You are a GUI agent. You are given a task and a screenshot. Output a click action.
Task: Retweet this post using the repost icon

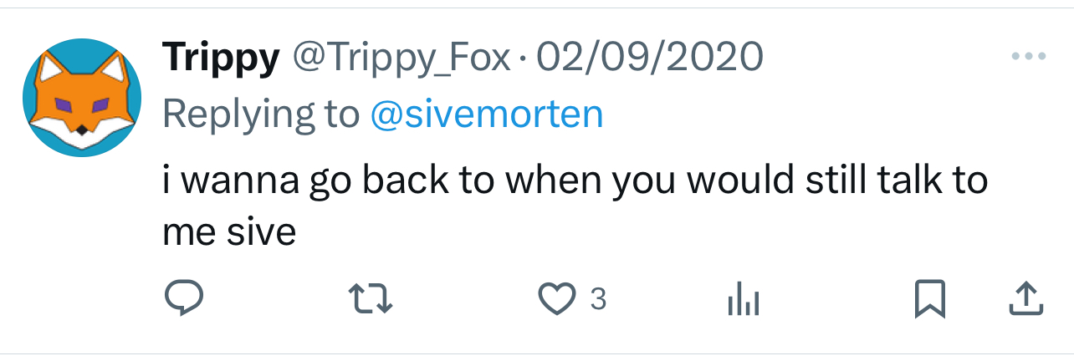click(371, 298)
